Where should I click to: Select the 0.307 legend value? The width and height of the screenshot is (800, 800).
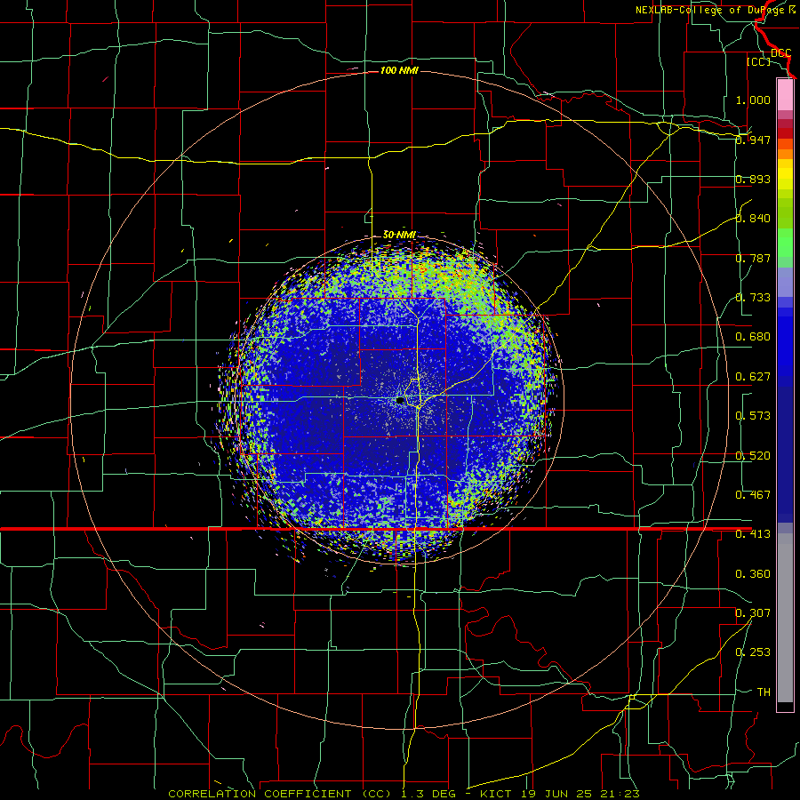(x=753, y=613)
